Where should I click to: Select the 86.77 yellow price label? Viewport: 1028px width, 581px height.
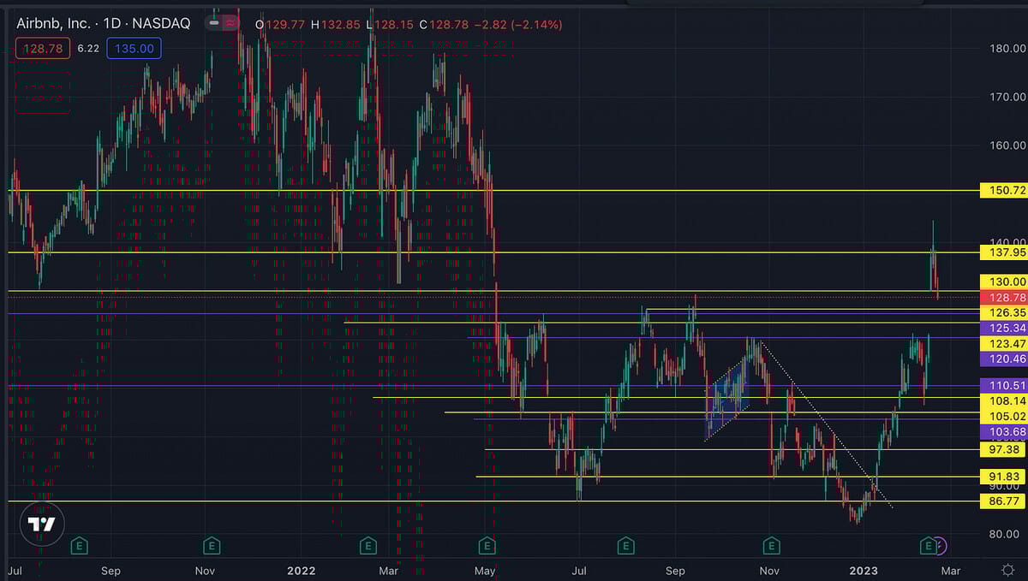click(x=1004, y=501)
